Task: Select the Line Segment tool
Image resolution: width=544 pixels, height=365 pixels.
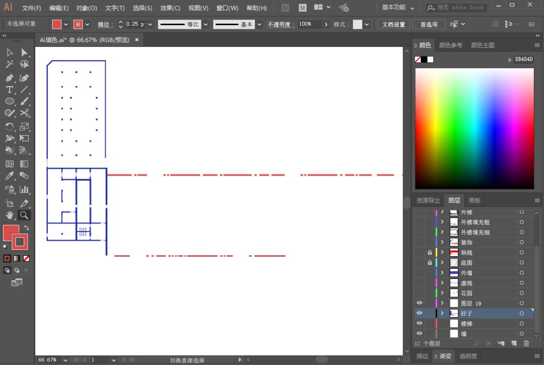Action: (x=24, y=90)
